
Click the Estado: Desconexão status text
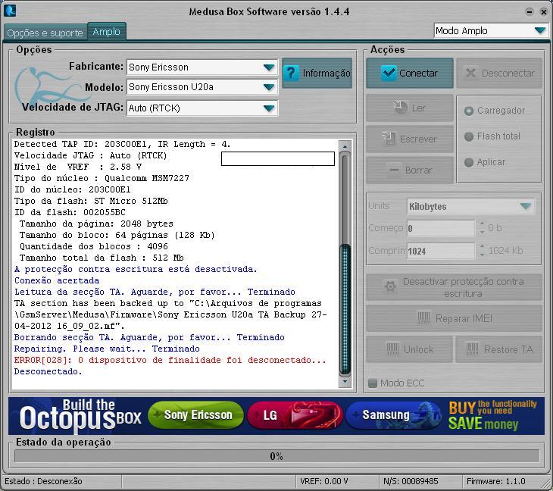(43, 481)
